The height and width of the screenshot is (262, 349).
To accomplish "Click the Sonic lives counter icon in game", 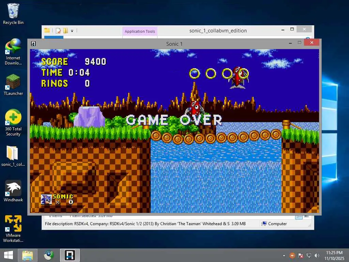I will (x=46, y=199).
